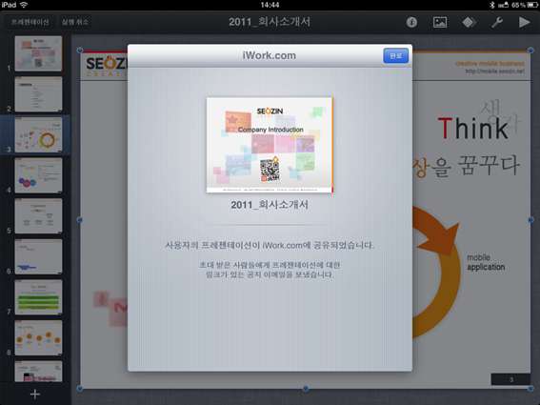This screenshot has width=540, height=405.
Task: Tap the Bluetooth status icon
Action: coord(492,5)
